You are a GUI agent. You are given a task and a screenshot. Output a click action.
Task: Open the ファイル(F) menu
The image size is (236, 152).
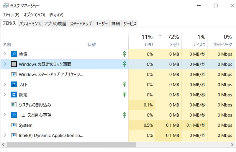[x=11, y=15]
